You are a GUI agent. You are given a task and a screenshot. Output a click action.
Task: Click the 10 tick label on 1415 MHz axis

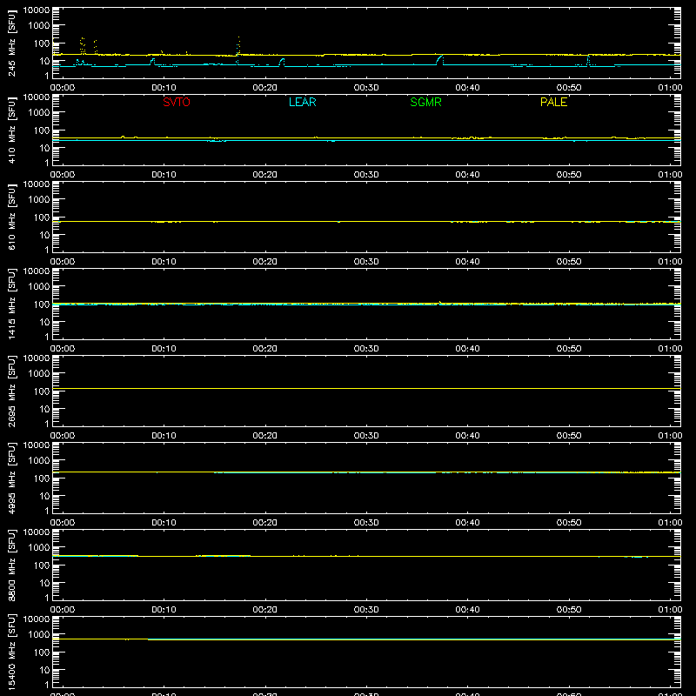tap(44, 322)
